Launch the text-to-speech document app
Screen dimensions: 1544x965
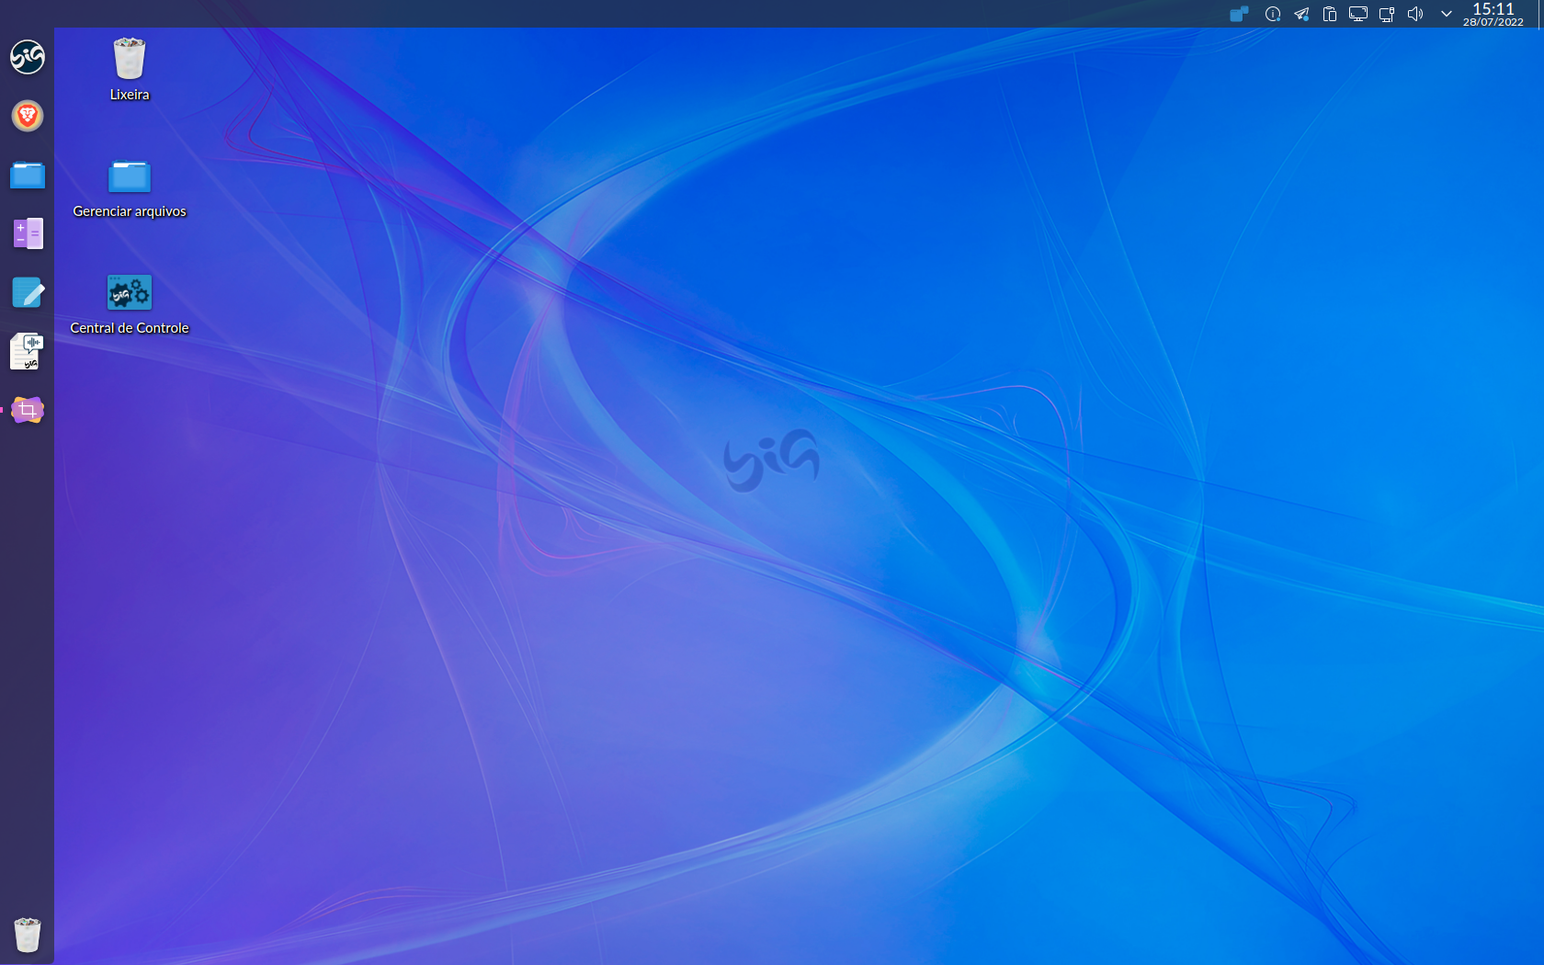27,352
